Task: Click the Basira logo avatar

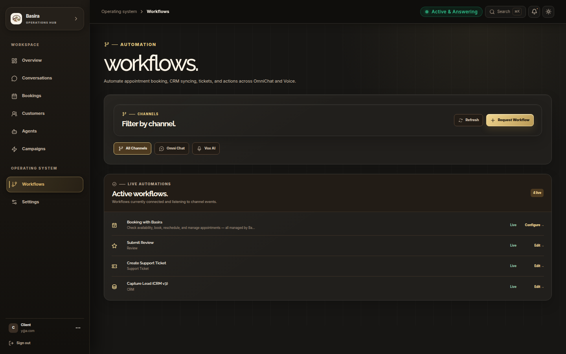Action: pyautogui.click(x=16, y=18)
